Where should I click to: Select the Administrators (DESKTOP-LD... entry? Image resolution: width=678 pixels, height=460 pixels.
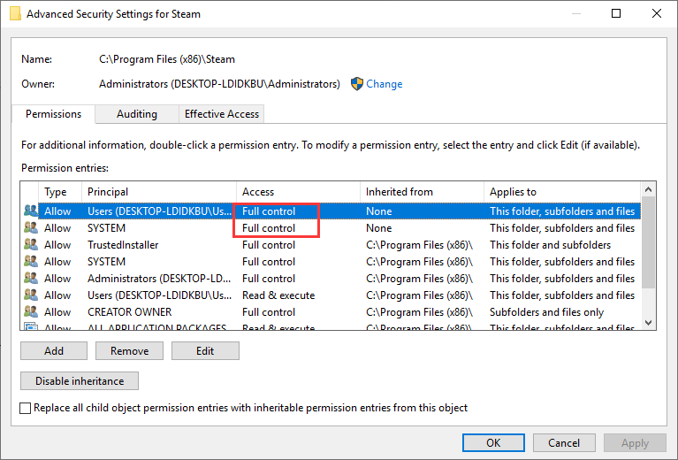tap(331, 279)
